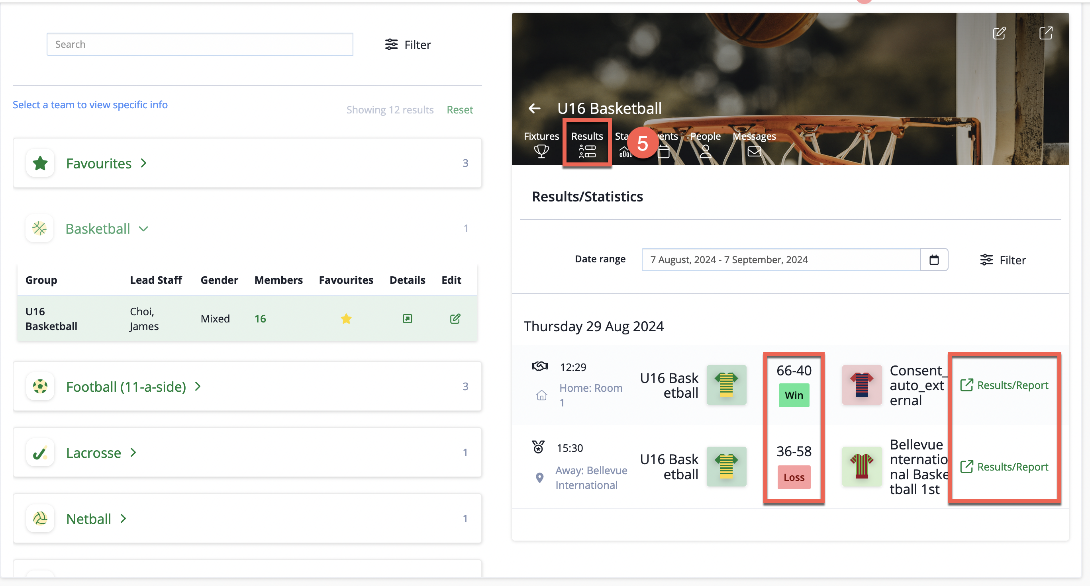Click the team Search input field
1090x586 pixels.
[200, 45]
